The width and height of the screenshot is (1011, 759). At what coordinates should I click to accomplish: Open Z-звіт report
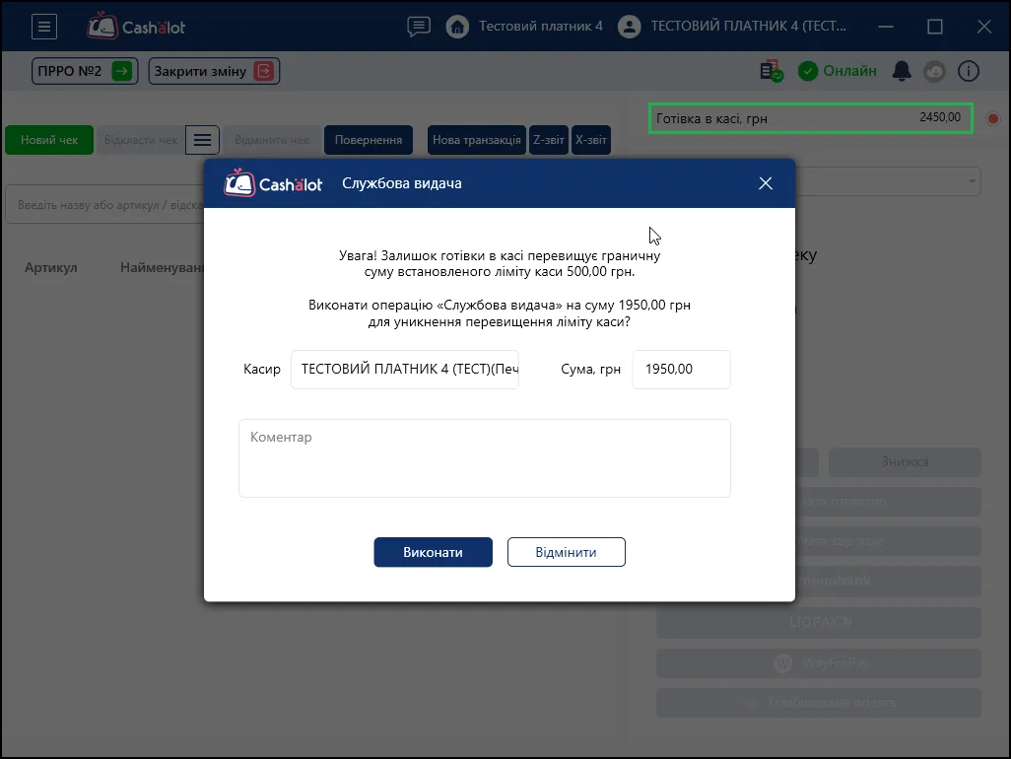(x=549, y=140)
